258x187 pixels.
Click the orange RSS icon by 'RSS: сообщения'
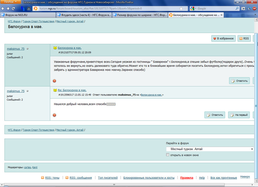point(67,178)
